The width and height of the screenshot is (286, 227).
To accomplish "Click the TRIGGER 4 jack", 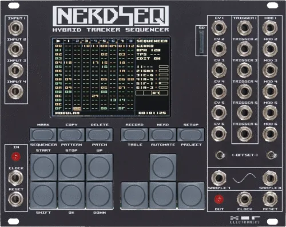I will tap(245, 91).
